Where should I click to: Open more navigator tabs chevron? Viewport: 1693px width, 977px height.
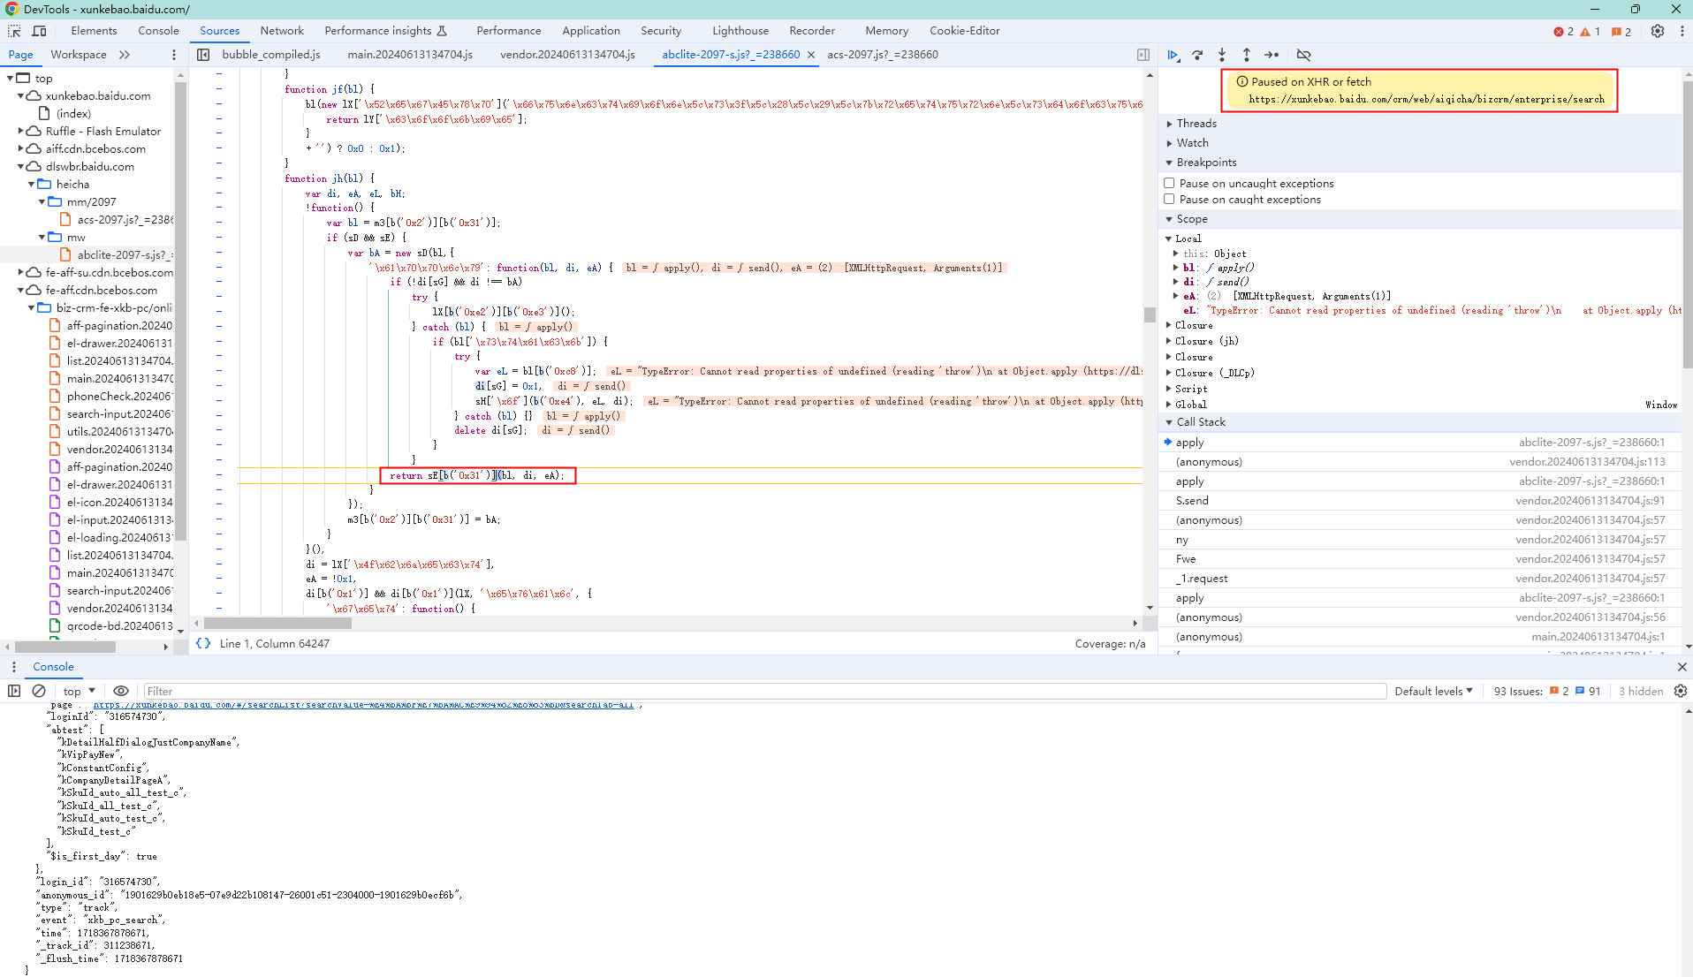click(x=125, y=55)
